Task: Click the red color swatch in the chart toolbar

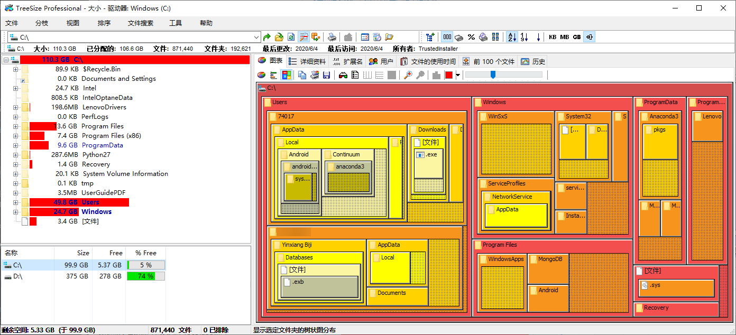Action: click(449, 75)
